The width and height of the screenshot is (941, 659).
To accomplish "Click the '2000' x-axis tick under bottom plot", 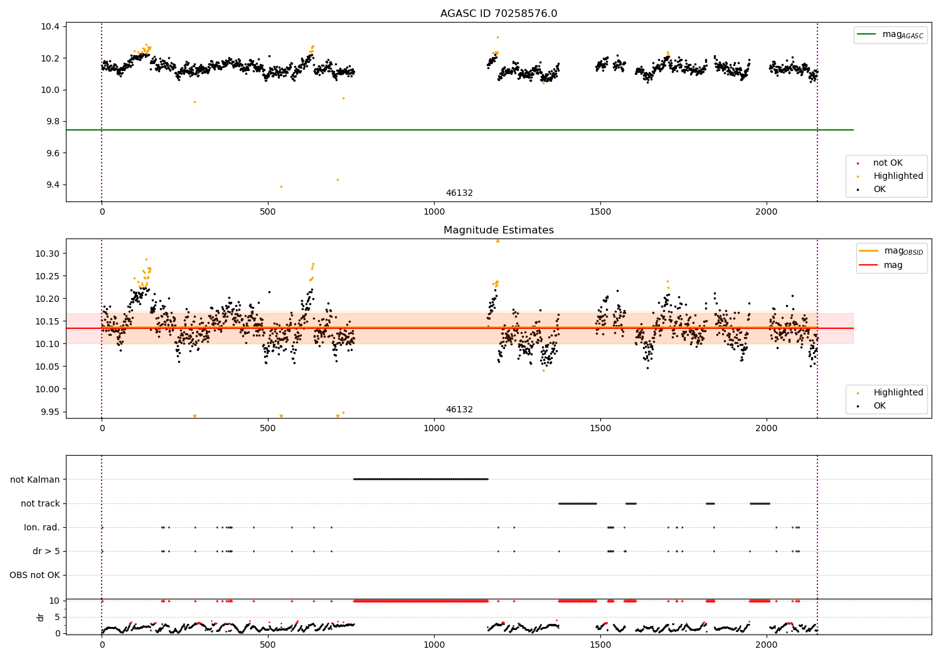I will coord(767,645).
